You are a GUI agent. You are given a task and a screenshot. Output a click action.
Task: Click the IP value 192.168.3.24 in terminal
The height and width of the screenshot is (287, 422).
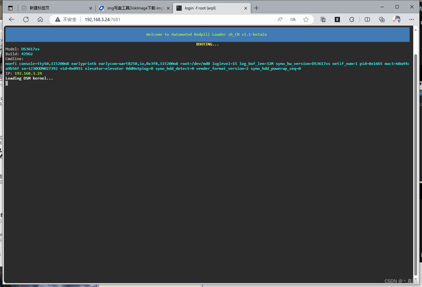click(x=28, y=73)
